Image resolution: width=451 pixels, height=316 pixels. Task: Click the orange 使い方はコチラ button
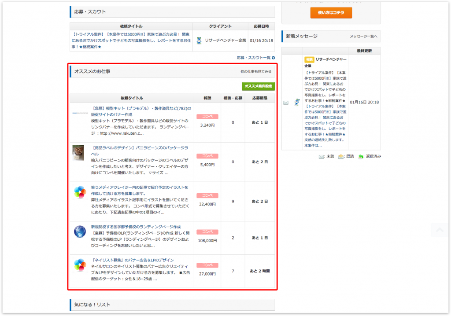pos(331,13)
